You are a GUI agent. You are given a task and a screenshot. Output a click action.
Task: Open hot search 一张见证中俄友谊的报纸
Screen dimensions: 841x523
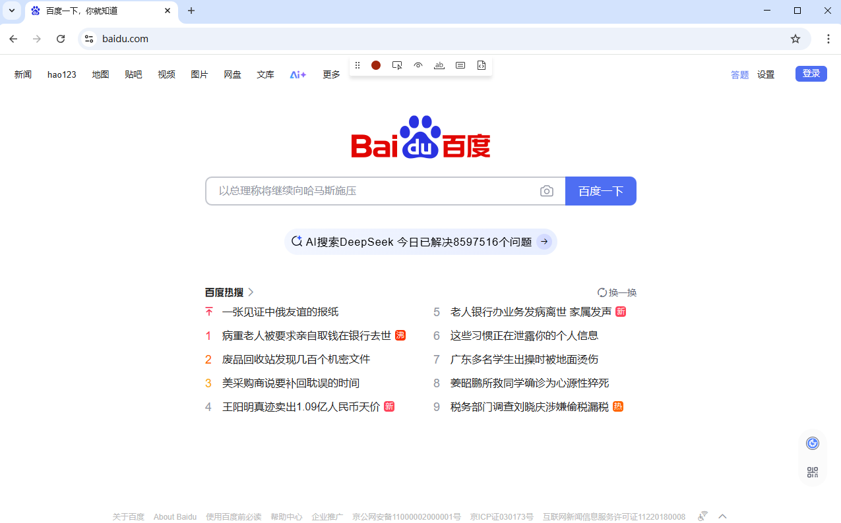[x=280, y=312]
